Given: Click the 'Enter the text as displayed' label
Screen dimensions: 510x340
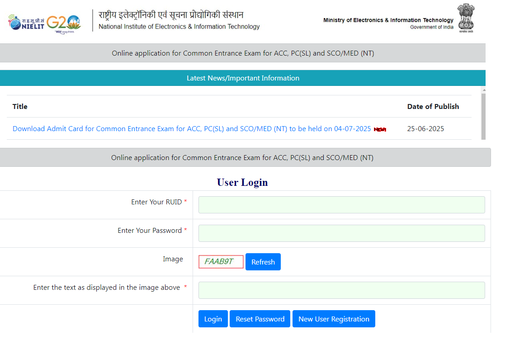Looking at the screenshot, I should [x=106, y=288].
